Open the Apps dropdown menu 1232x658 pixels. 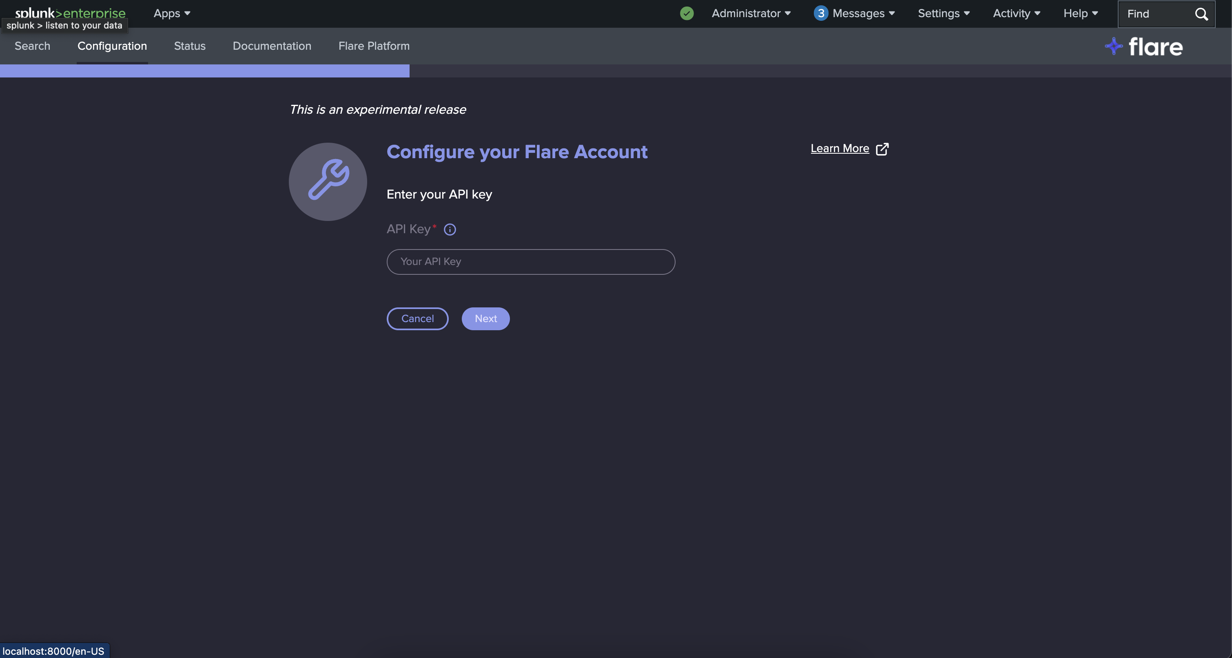(x=172, y=13)
